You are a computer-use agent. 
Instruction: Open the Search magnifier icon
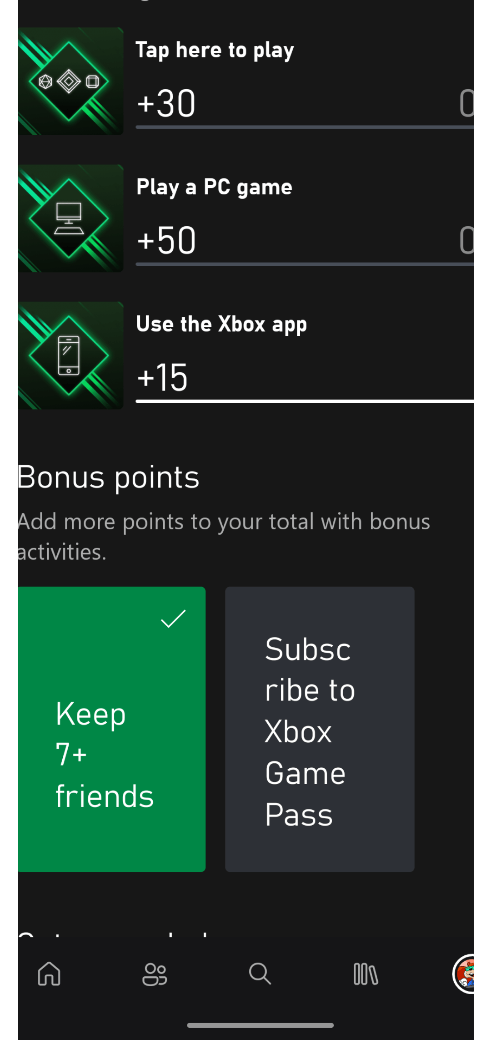coord(260,974)
